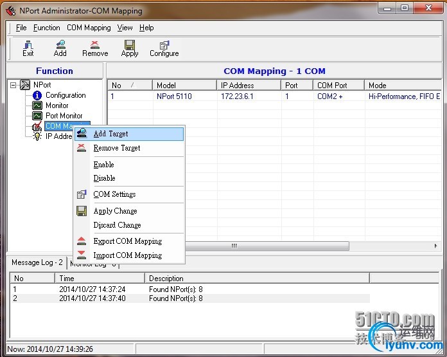Sort by the COM Port column header
This screenshot has width=447, height=357.
339,86
